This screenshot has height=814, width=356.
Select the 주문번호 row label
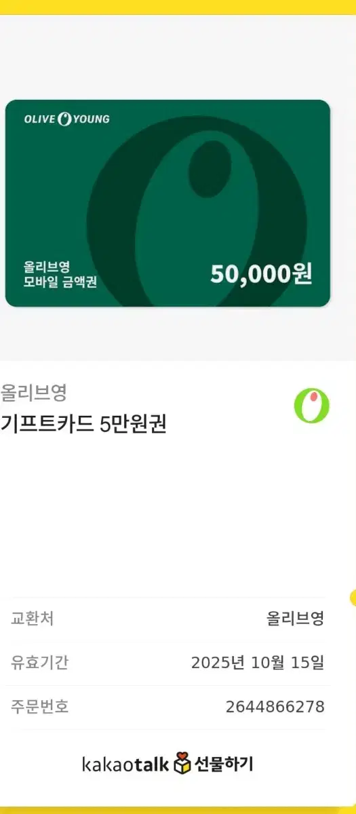(x=39, y=707)
